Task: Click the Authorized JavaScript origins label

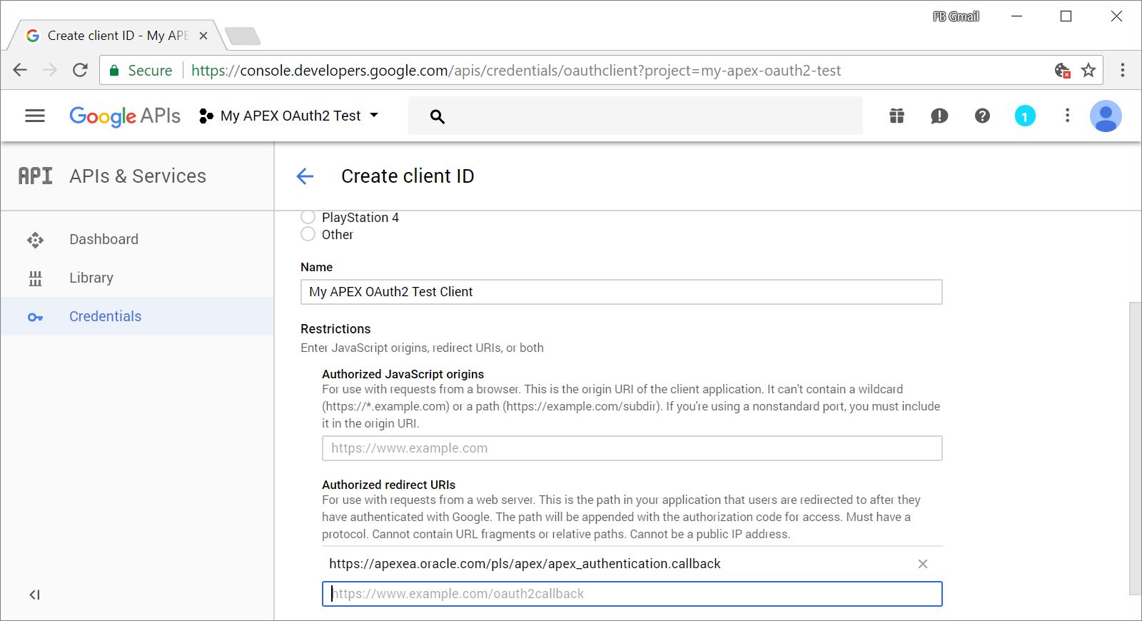Action: [x=403, y=374]
